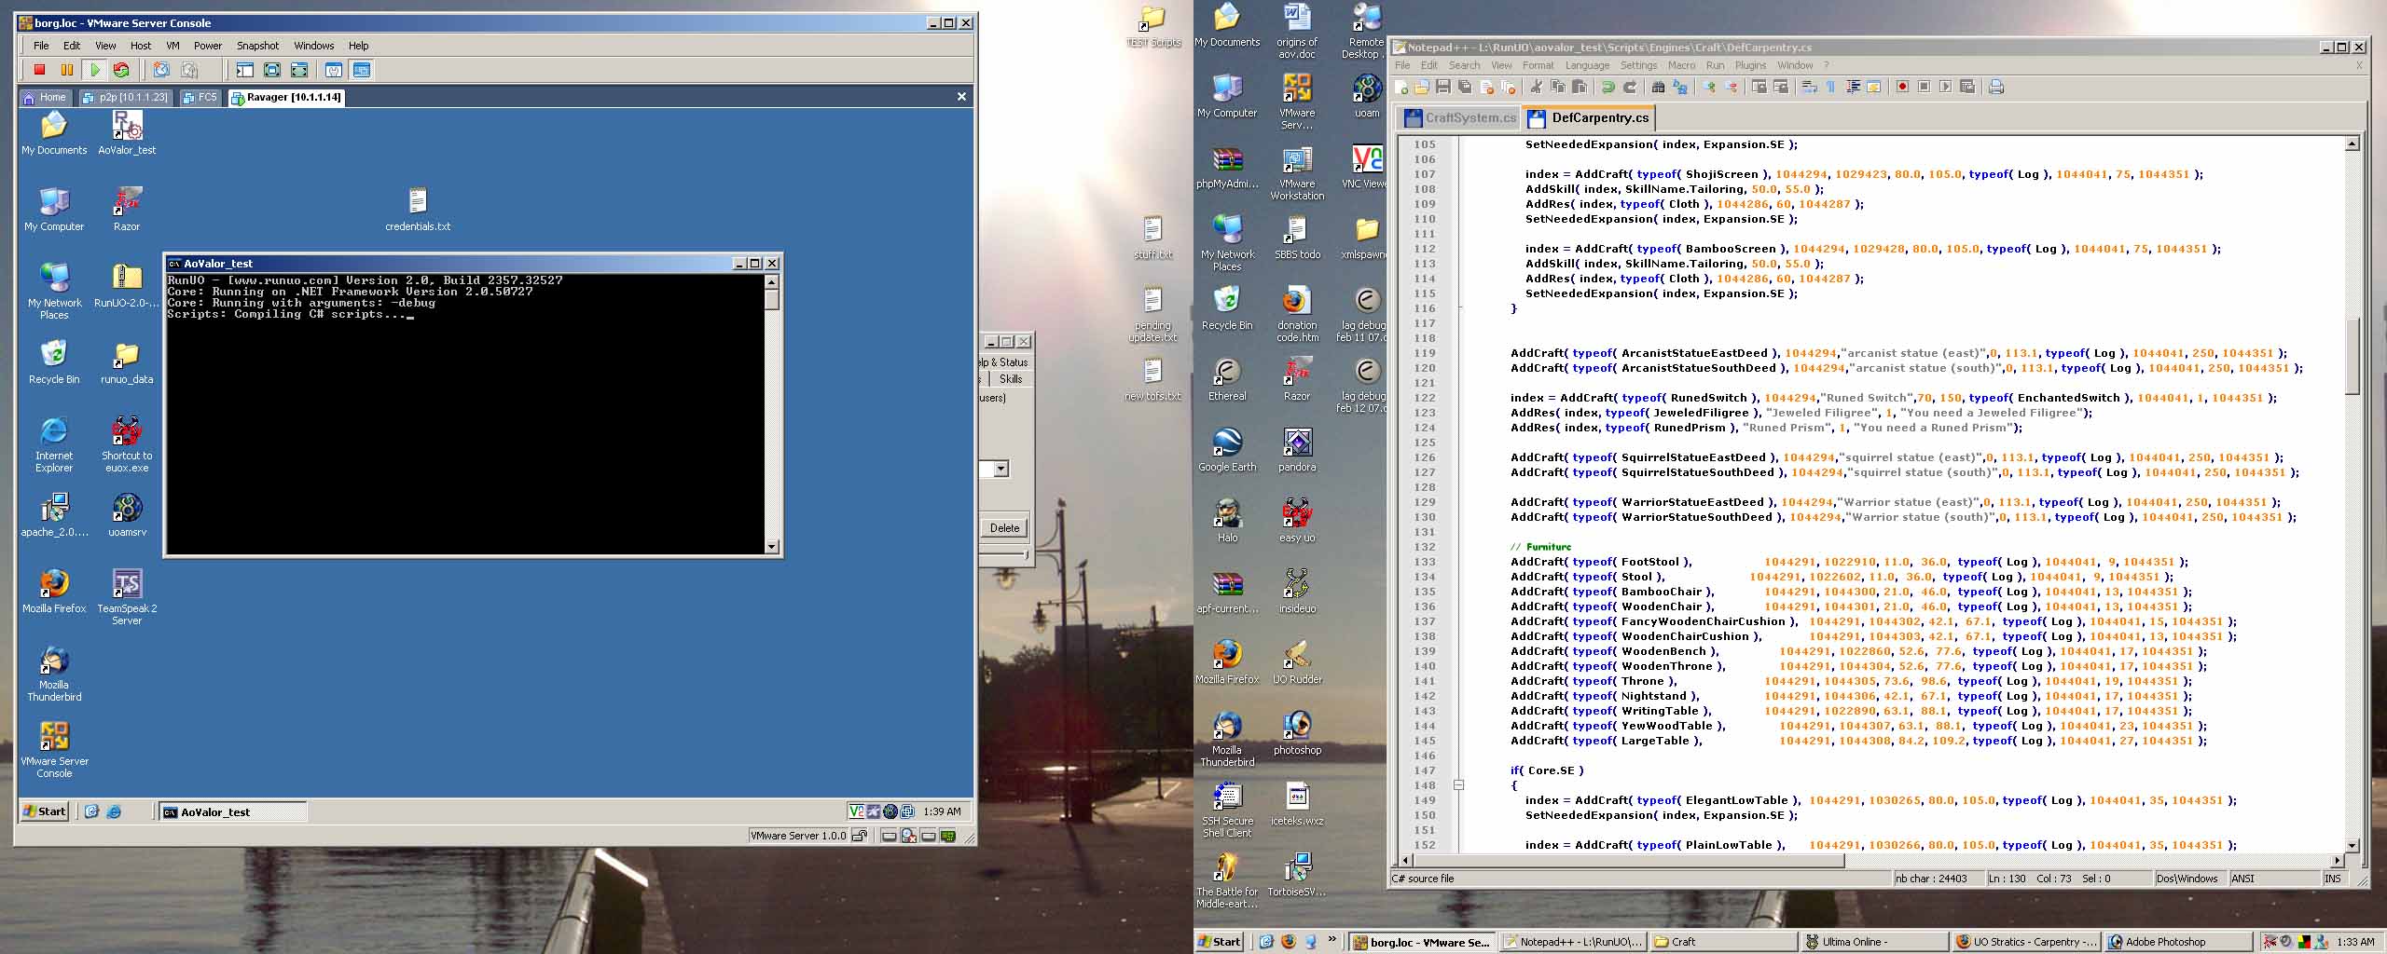Power off the VM with the red stop button
Screen dimensions: 2387x954
pyautogui.click(x=39, y=70)
